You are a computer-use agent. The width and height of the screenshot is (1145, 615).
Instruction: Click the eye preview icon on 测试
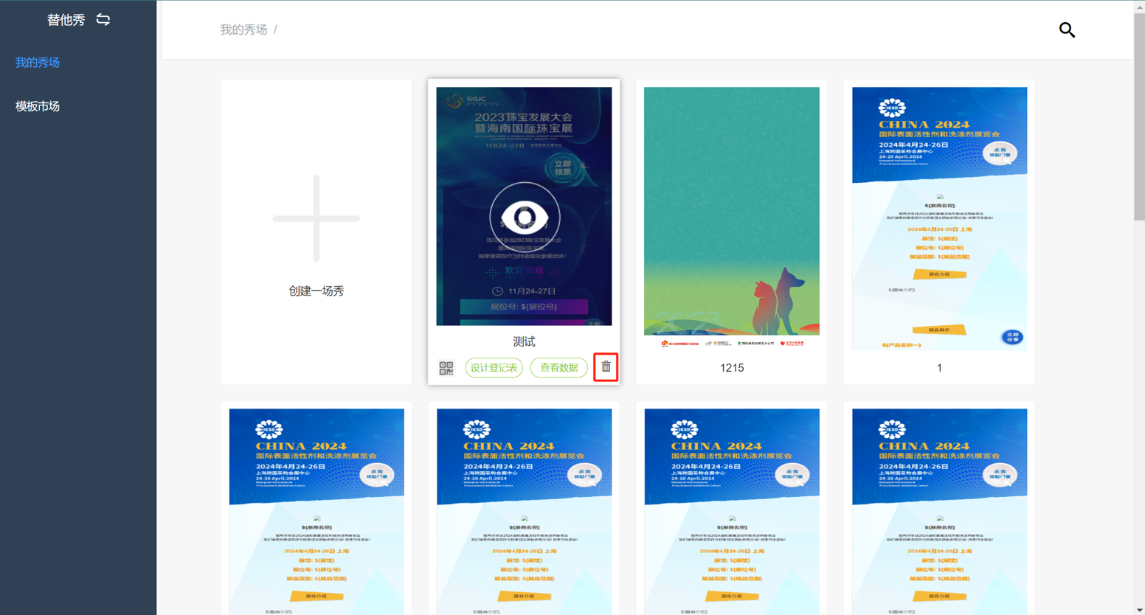525,217
